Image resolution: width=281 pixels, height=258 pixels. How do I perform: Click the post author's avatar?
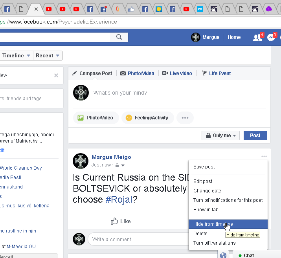tap(81, 161)
